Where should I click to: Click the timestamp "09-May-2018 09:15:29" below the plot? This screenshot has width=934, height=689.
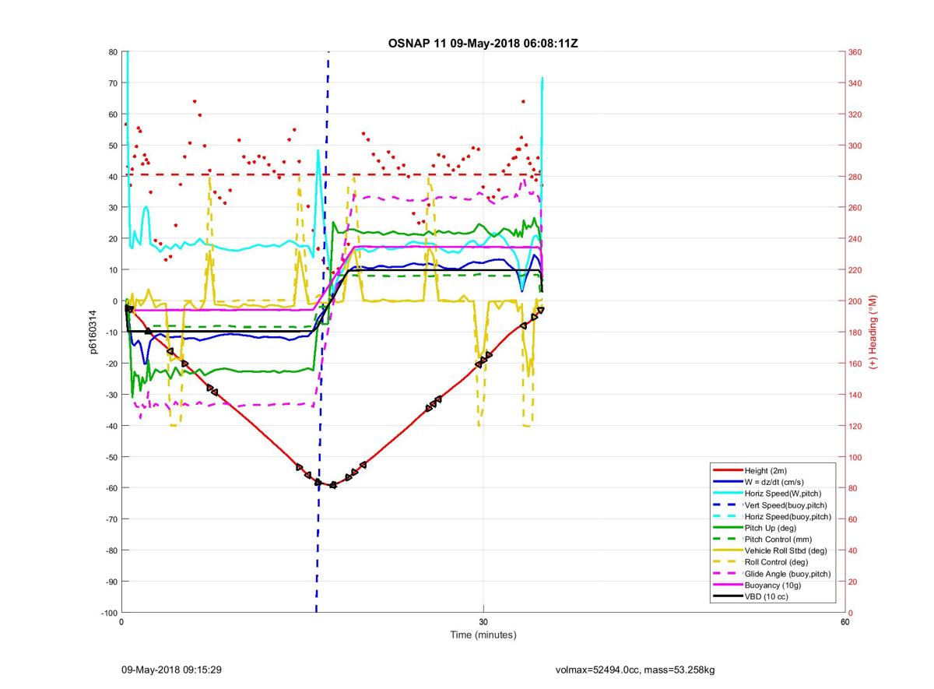(x=171, y=670)
